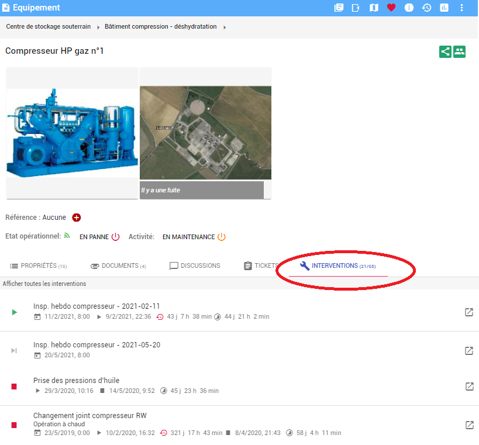Click the Equipement document icon in header
Screen dimensions: 479x445
6,8
